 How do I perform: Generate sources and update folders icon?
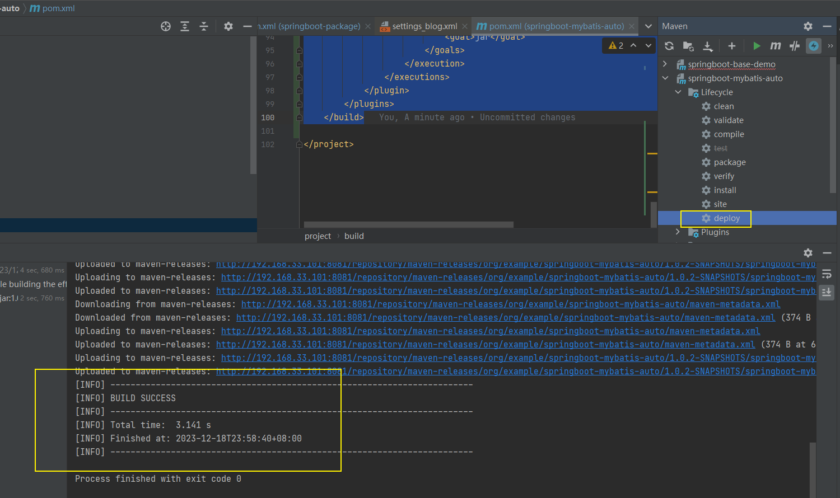tap(688, 46)
